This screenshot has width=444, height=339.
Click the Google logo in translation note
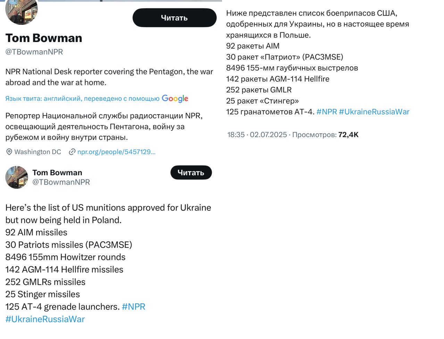pos(175,99)
